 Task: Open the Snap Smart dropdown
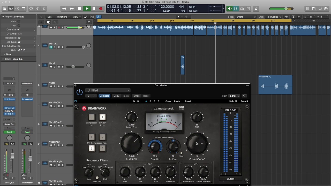(x=246, y=17)
